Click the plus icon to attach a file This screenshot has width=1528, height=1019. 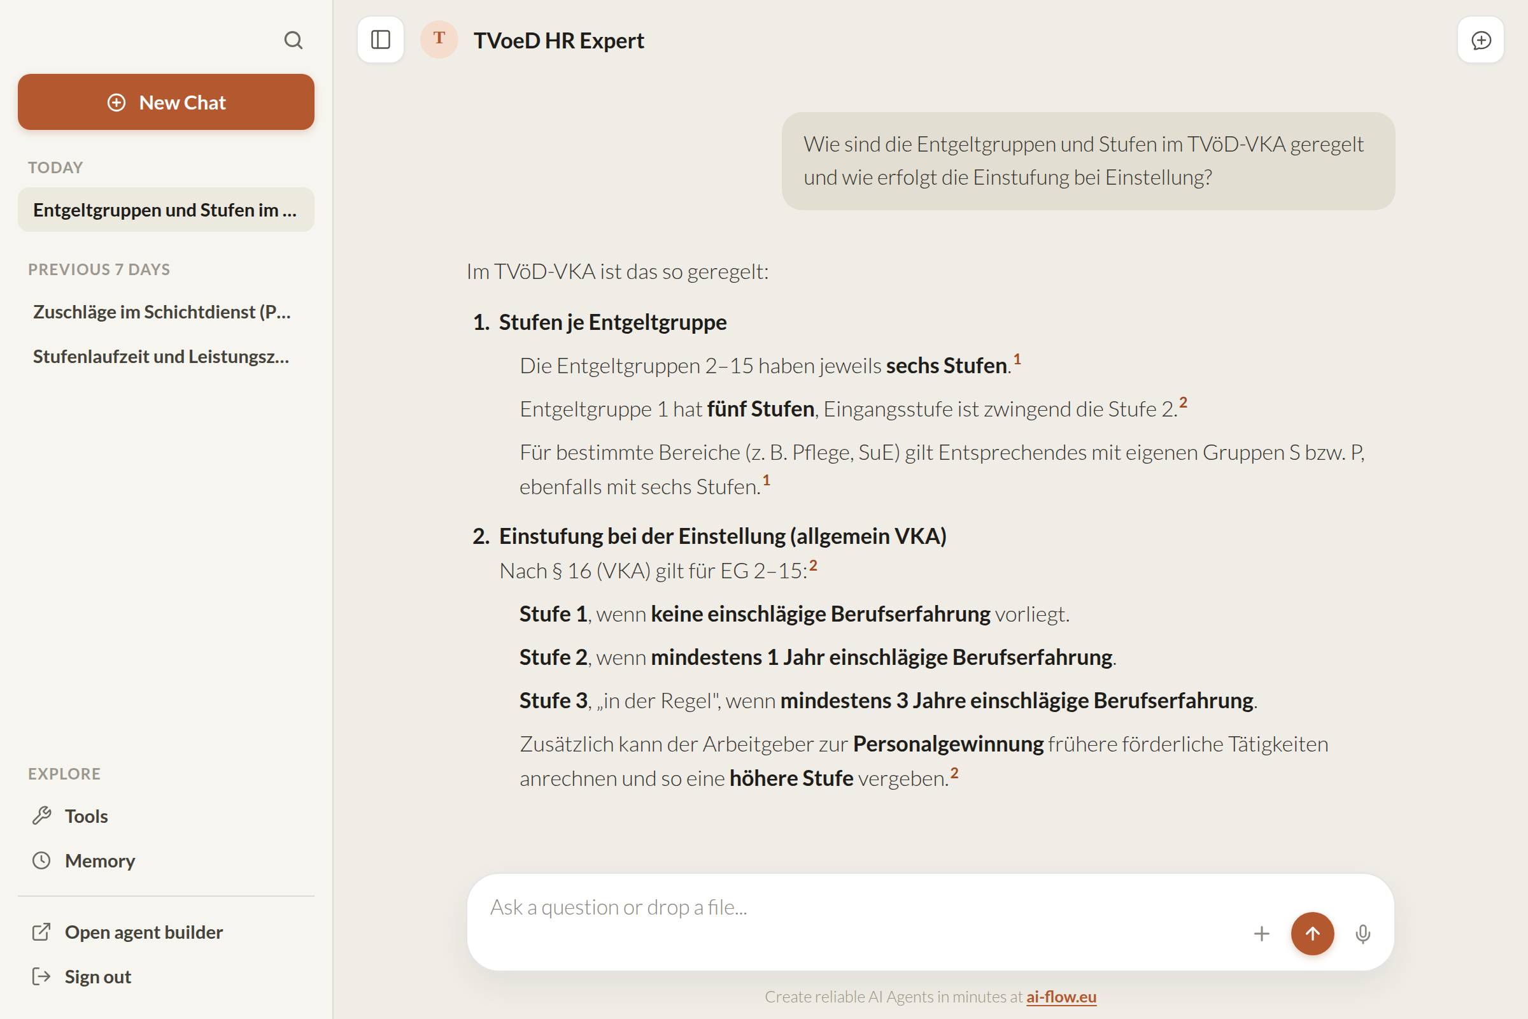click(x=1261, y=934)
